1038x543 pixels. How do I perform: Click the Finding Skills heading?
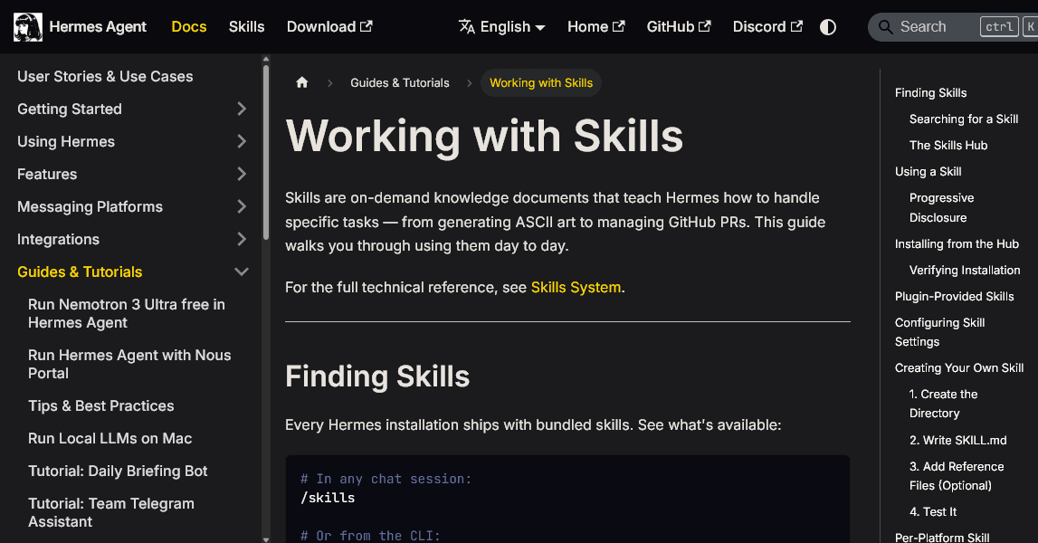pos(377,376)
